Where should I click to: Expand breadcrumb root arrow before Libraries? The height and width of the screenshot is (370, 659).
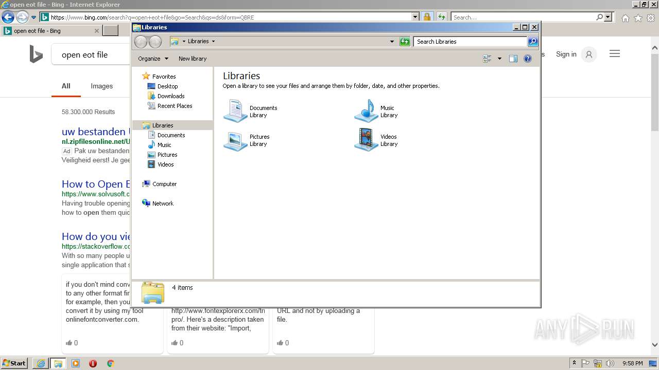[x=184, y=42]
